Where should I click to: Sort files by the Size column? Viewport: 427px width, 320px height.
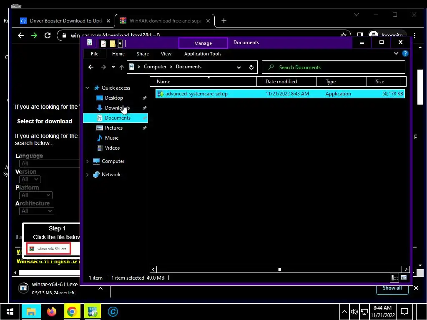386,82
